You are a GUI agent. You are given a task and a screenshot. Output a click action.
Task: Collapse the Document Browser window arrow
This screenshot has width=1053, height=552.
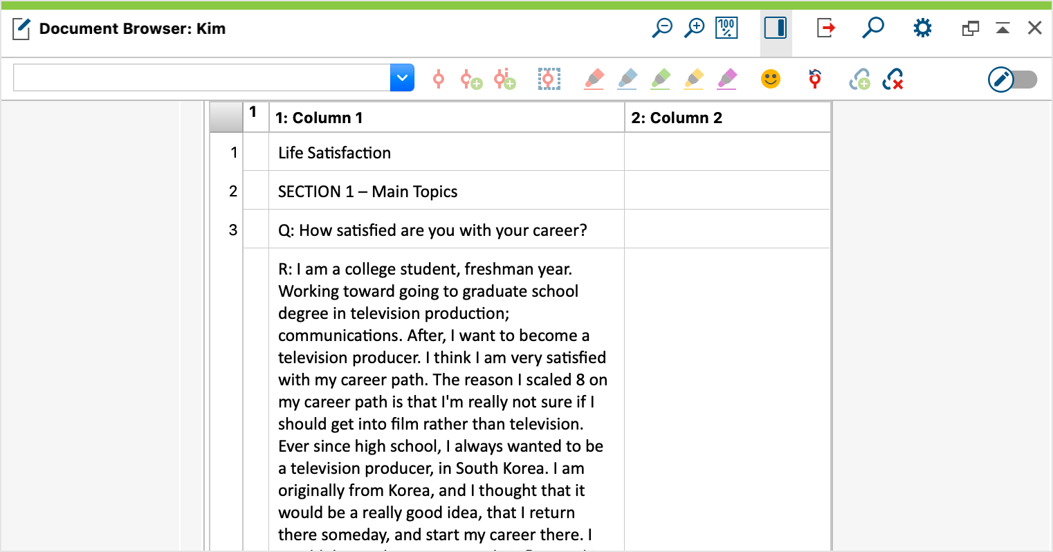[1002, 28]
